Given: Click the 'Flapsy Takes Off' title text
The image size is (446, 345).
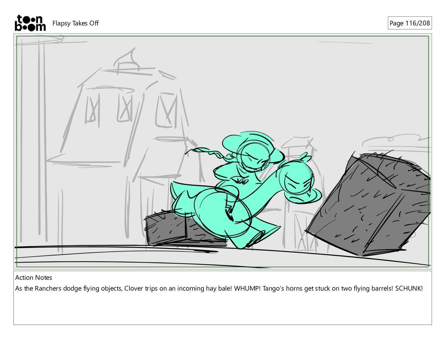Looking at the screenshot, I should pyautogui.click(x=75, y=23).
